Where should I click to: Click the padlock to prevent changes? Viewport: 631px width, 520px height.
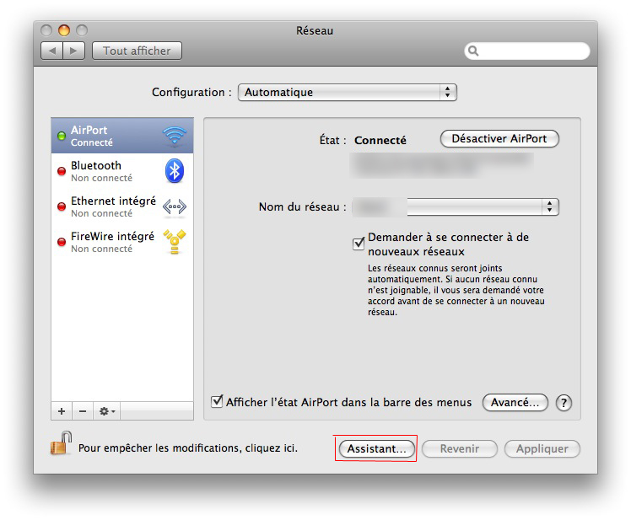coord(62,443)
